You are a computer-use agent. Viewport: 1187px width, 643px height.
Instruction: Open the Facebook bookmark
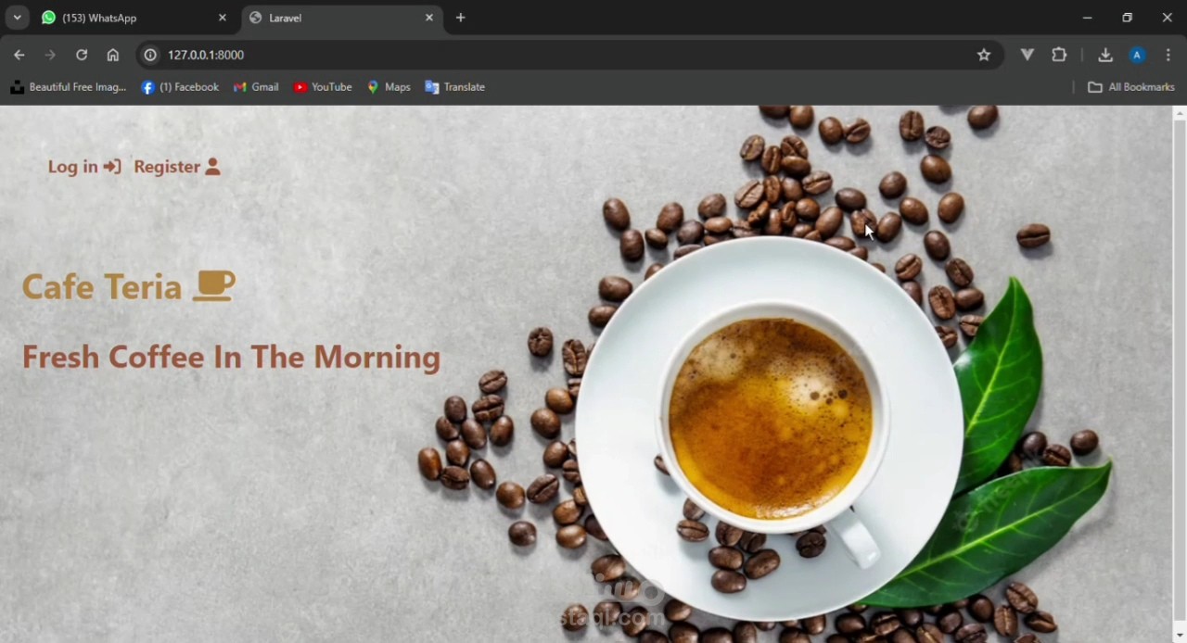[x=180, y=87]
